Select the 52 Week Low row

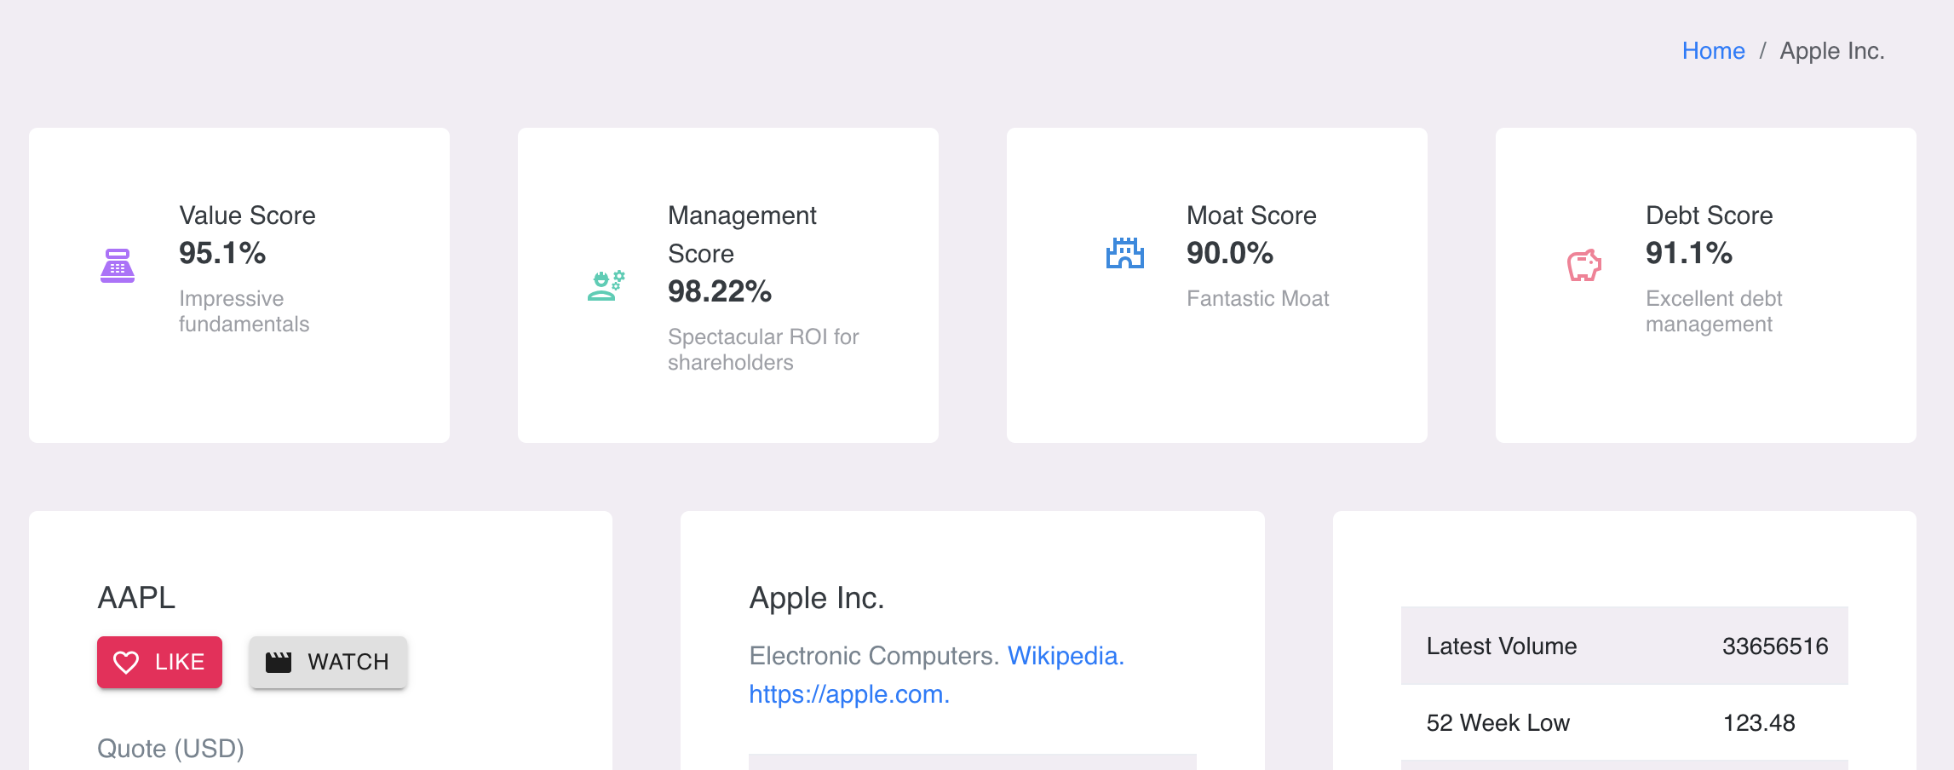coord(1624,722)
